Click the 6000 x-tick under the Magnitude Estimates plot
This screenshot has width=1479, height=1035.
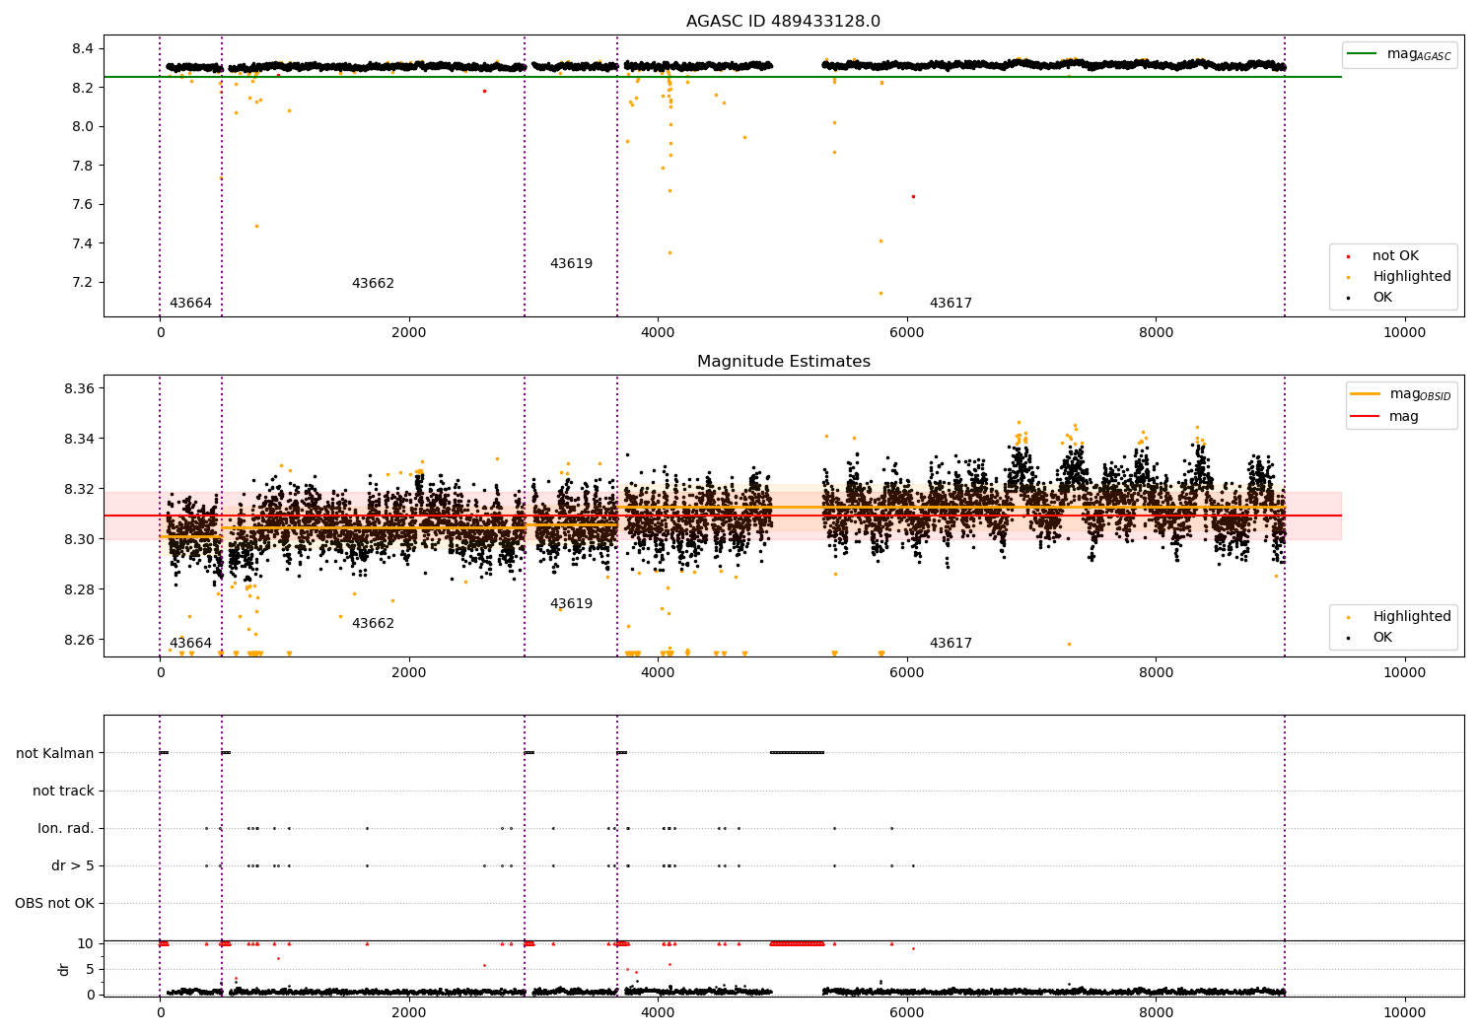click(906, 673)
